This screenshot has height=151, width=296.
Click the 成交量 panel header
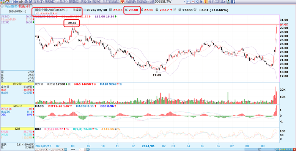(x=17, y=84)
